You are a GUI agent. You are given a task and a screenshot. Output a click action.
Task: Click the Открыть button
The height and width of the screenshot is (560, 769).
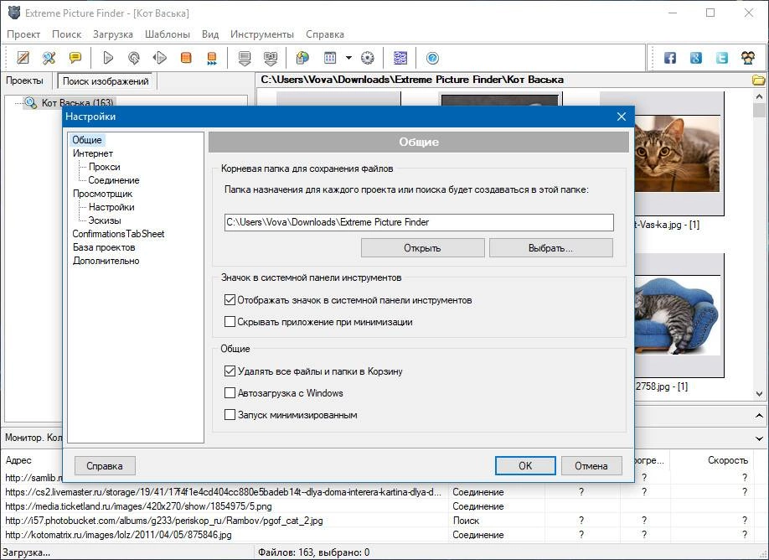click(423, 248)
